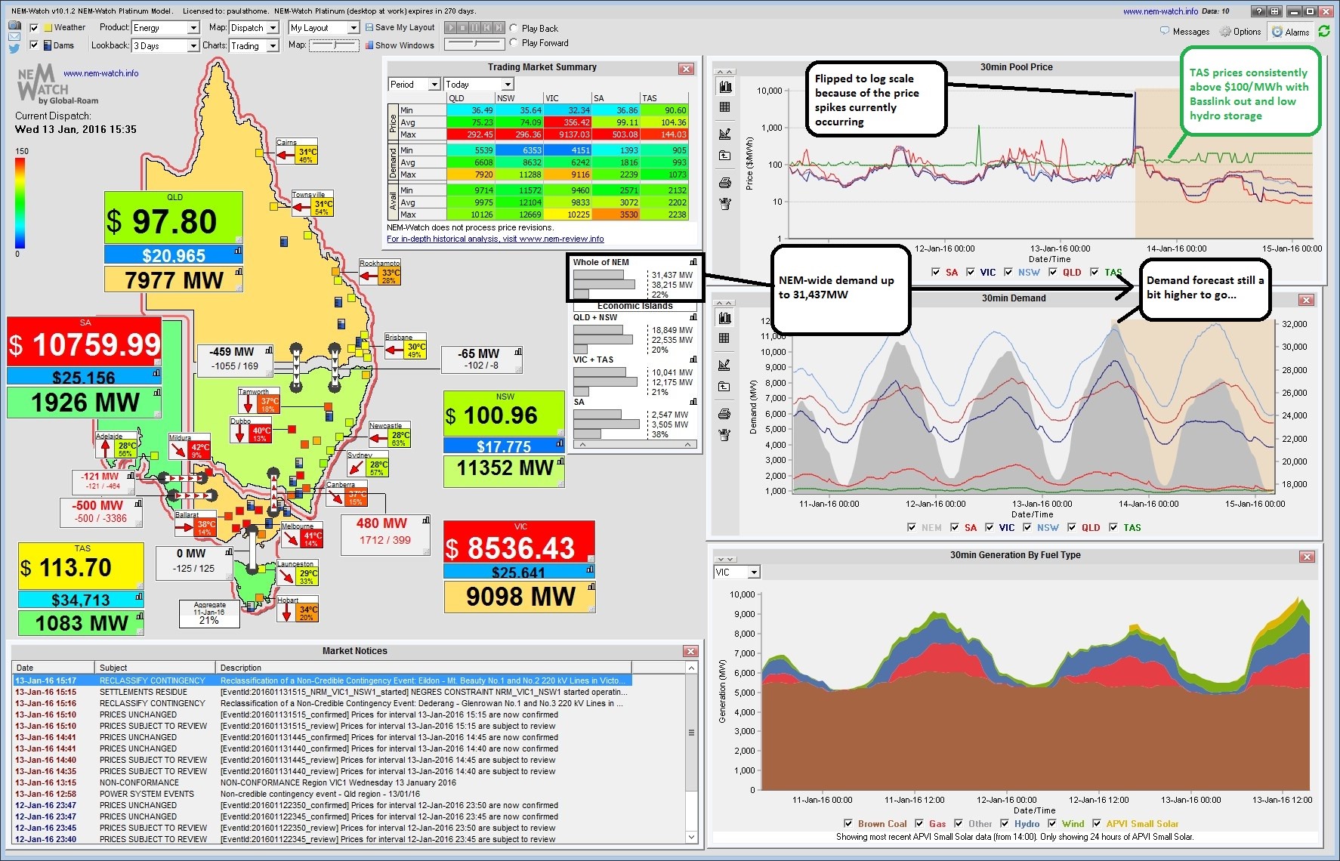The width and height of the screenshot is (1340, 861).
Task: Select the chart edit pencil icon
Action: pyautogui.click(x=724, y=134)
